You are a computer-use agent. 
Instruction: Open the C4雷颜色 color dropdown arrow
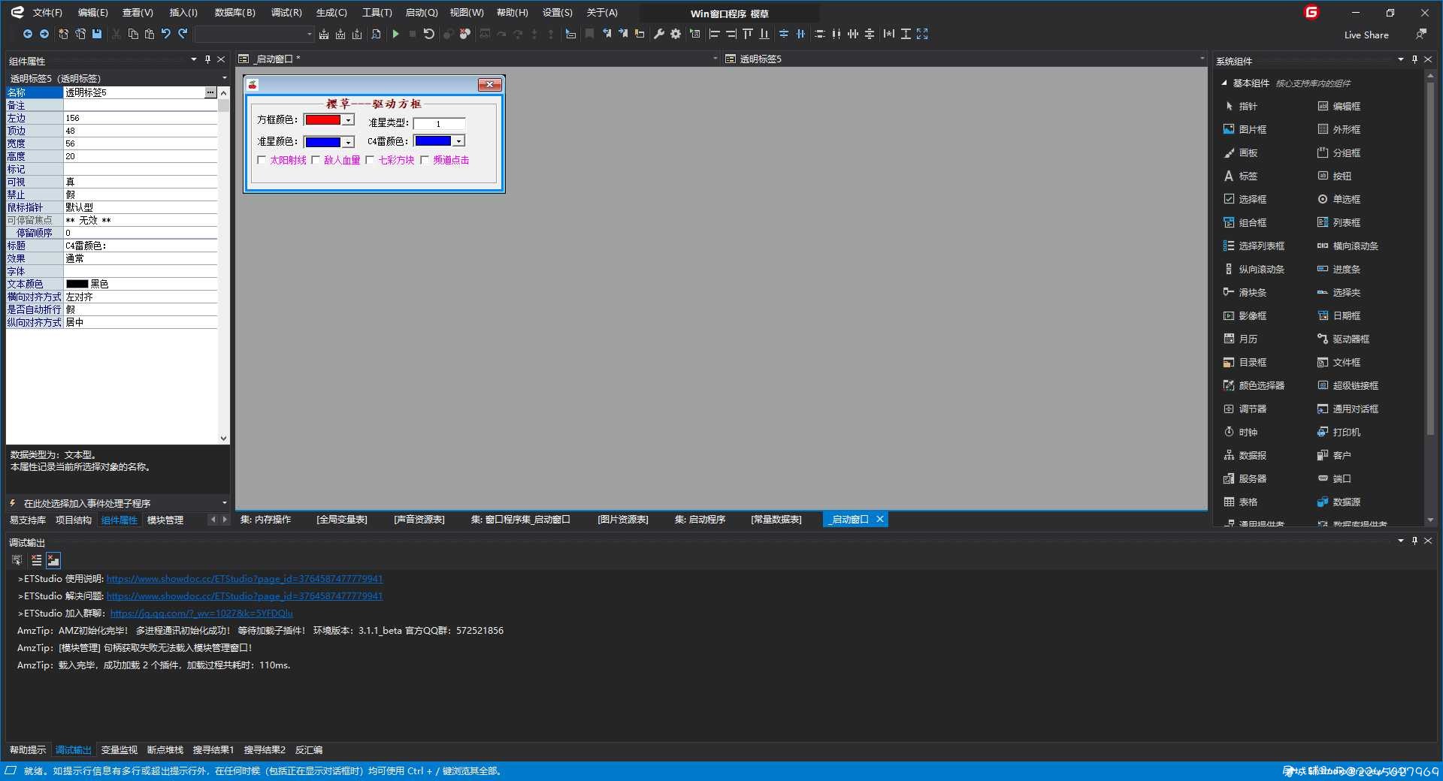[458, 141]
